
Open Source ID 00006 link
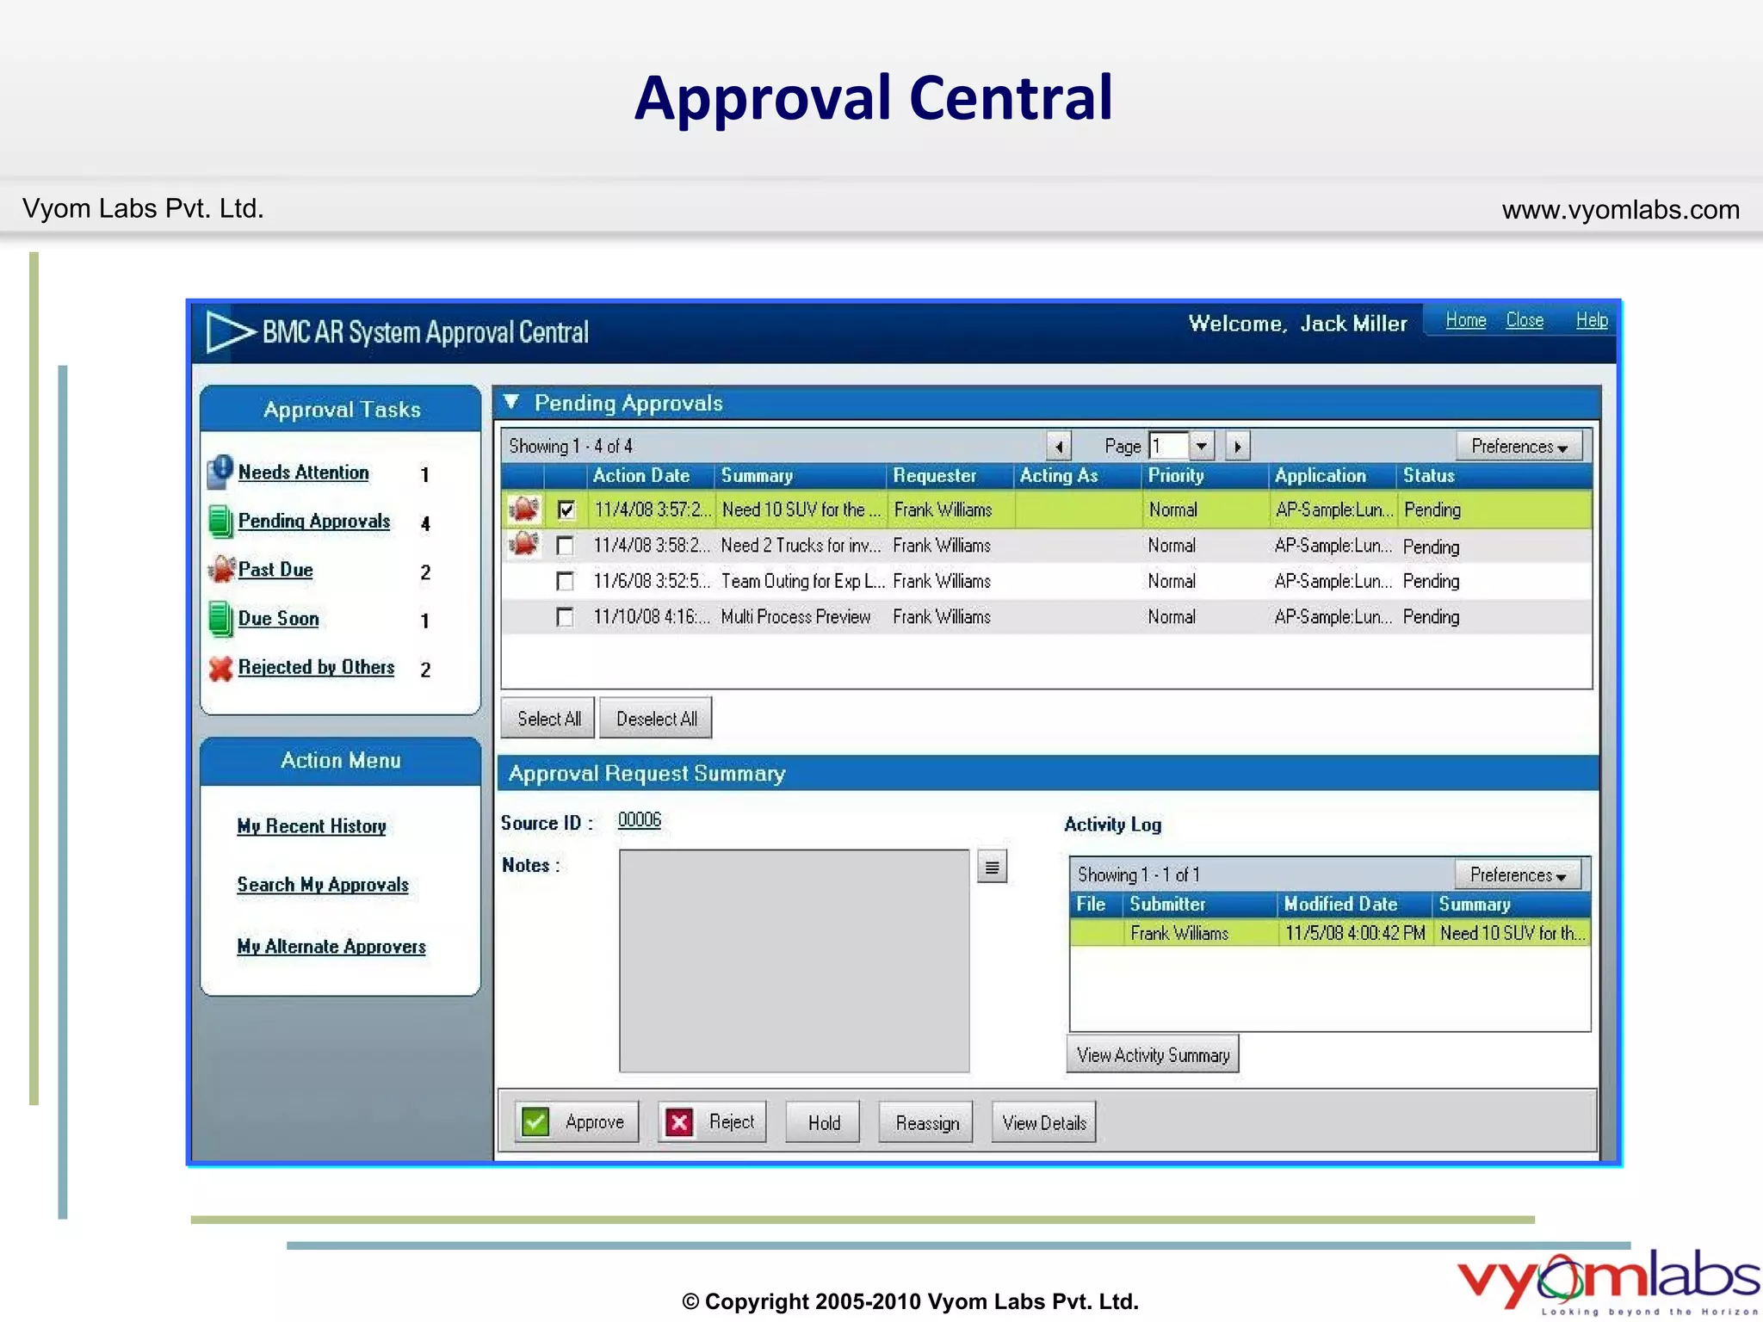click(x=640, y=820)
